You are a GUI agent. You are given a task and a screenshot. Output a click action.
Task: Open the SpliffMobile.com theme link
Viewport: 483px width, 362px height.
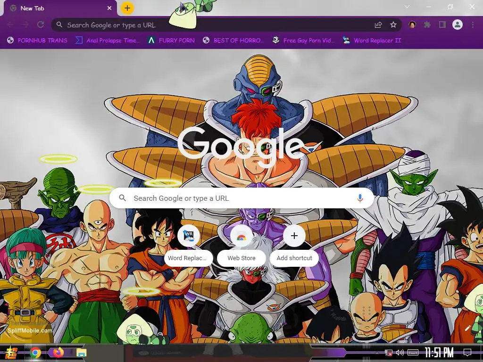click(30, 330)
